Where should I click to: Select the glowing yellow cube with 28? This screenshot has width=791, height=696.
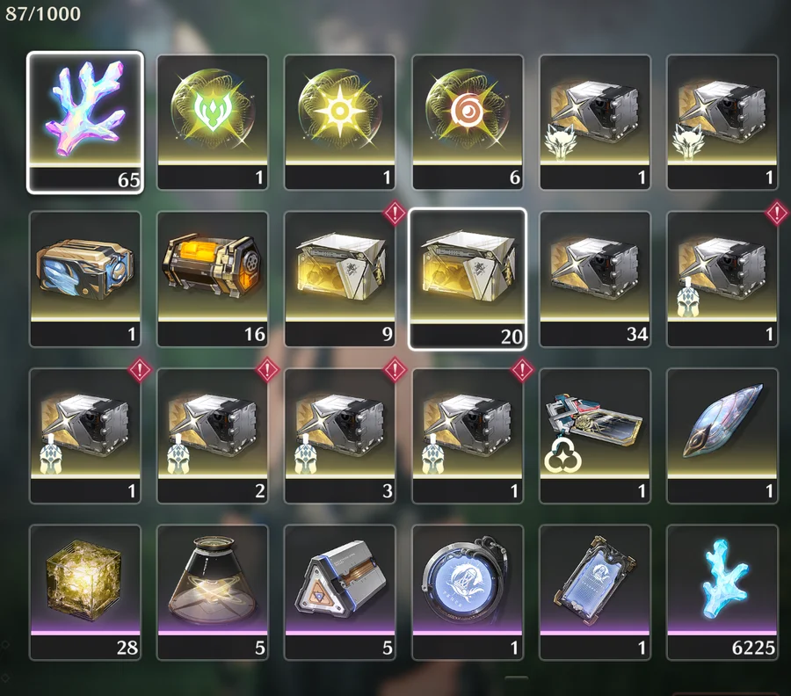85,592
